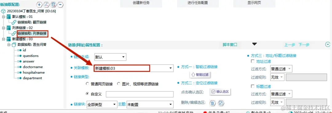
Task: Select the 图片、视频等资源链接 radio button
Action: click(x=119, y=84)
